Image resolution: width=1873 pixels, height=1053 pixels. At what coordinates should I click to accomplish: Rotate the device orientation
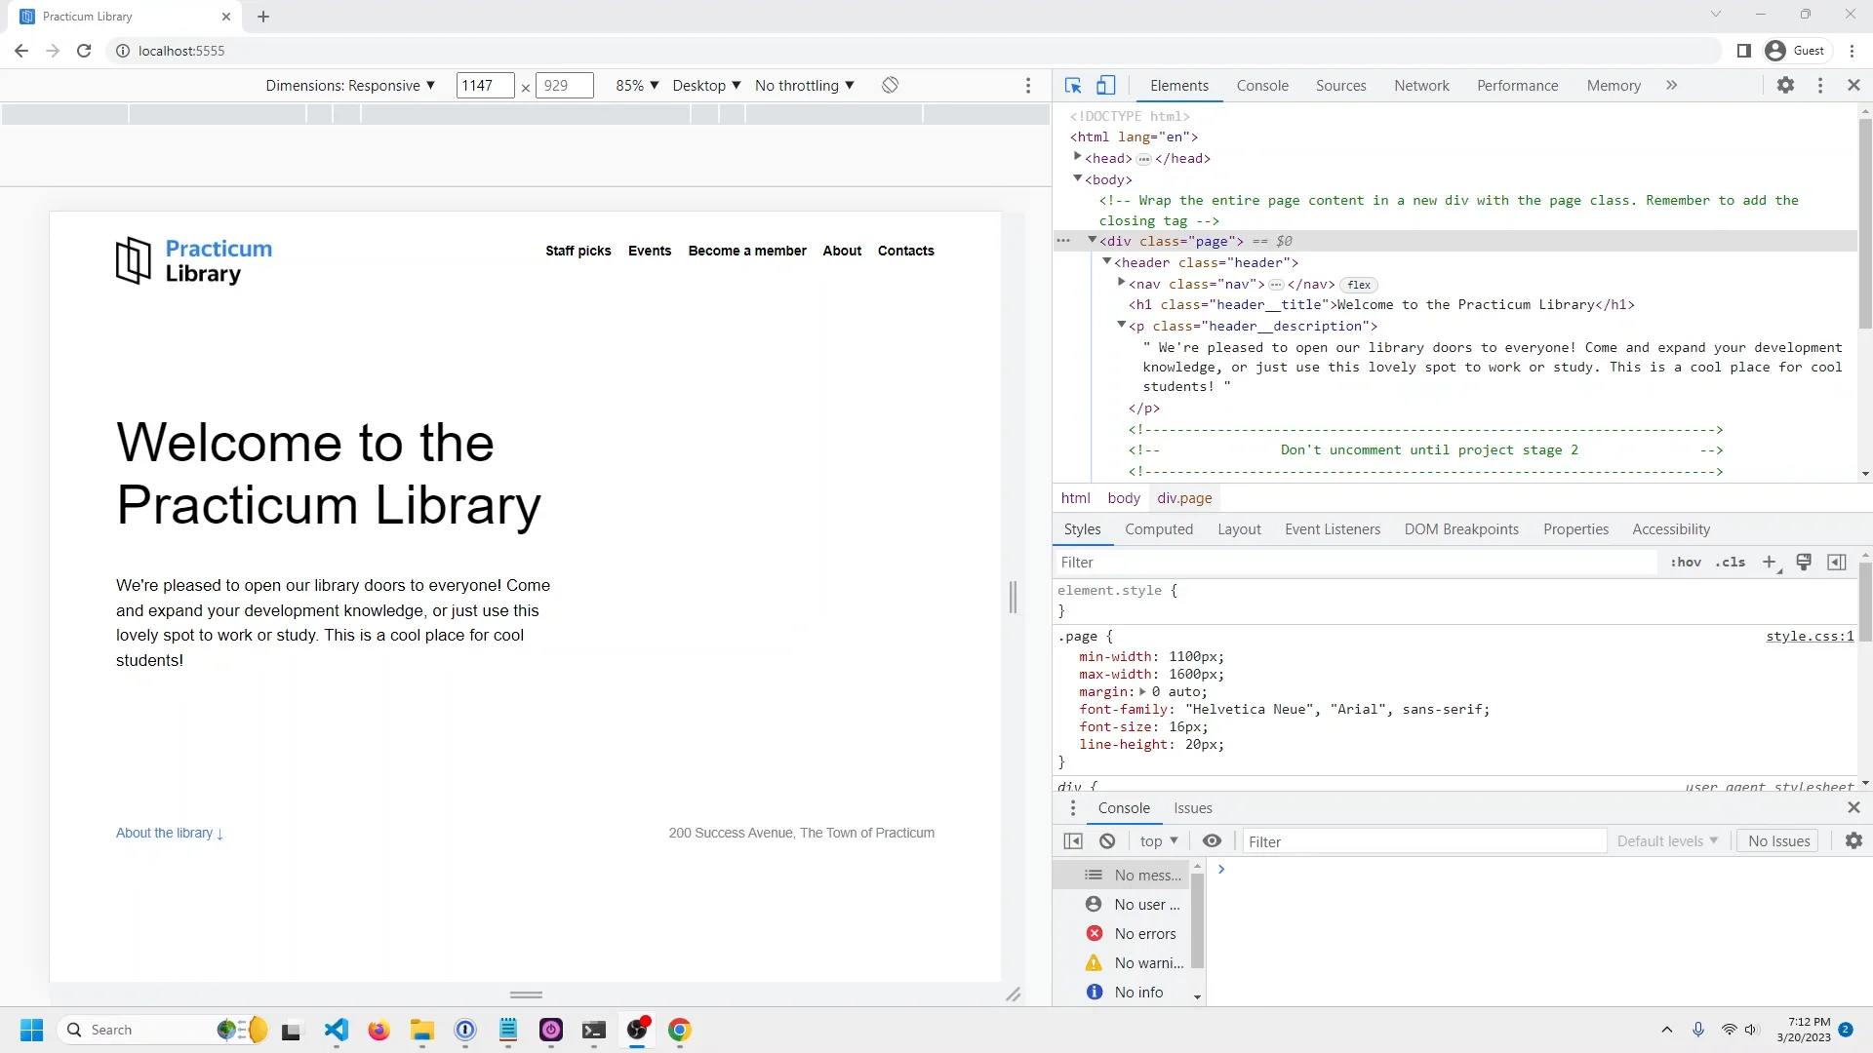[890, 85]
